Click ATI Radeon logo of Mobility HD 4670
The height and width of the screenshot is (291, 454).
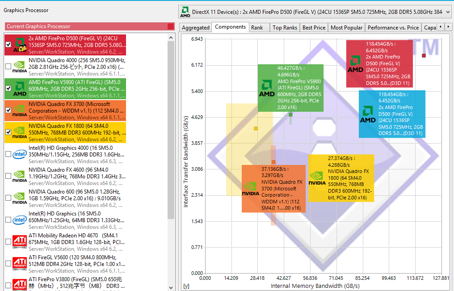(x=20, y=242)
